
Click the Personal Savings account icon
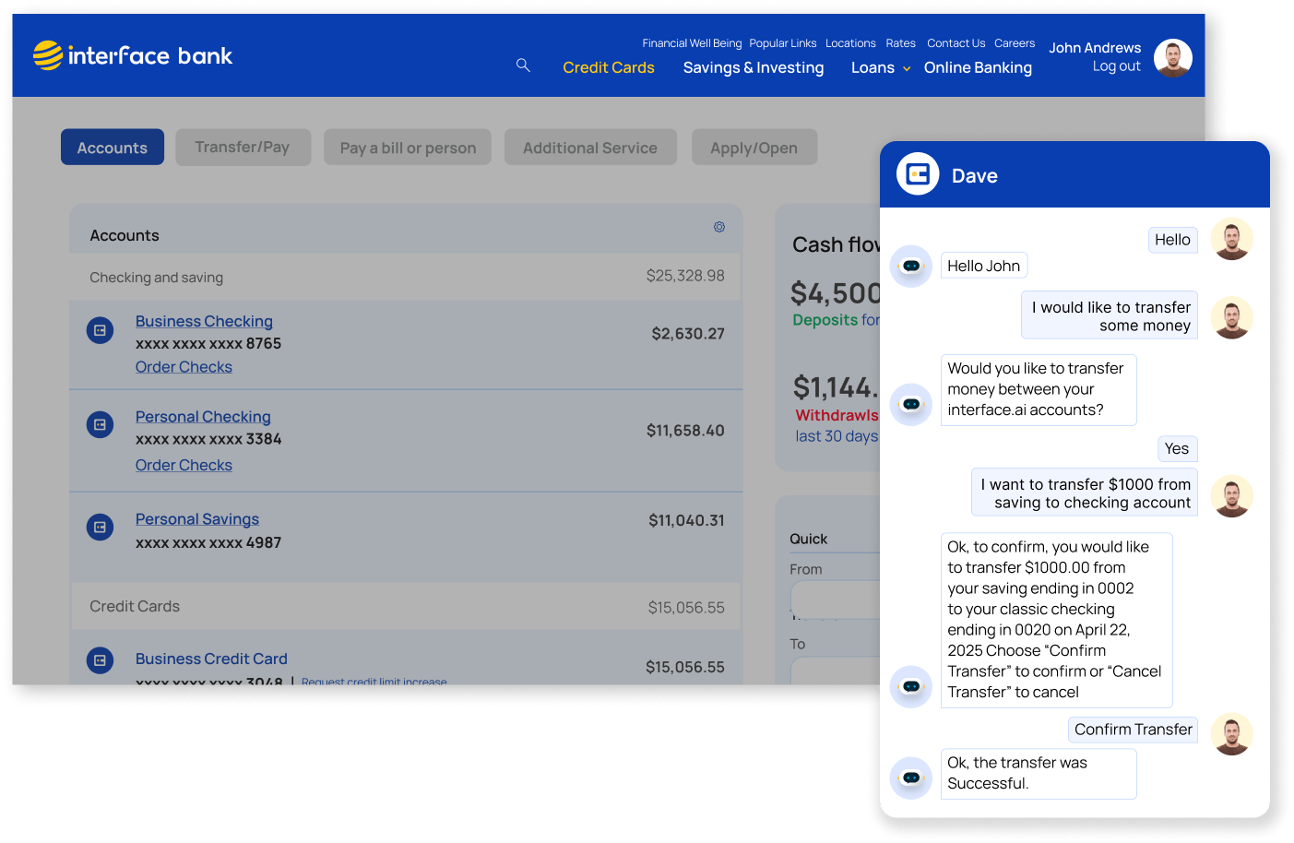pos(100,528)
